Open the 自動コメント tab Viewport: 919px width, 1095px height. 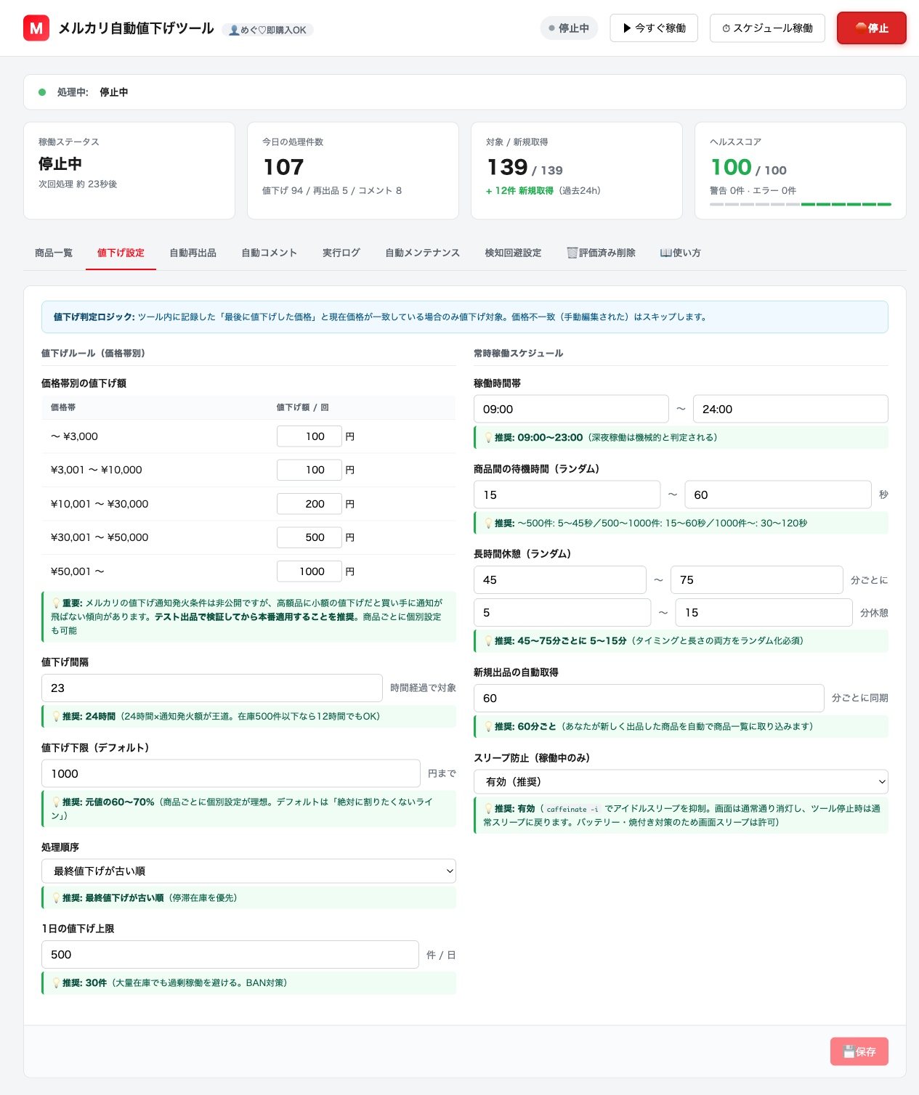click(x=270, y=253)
